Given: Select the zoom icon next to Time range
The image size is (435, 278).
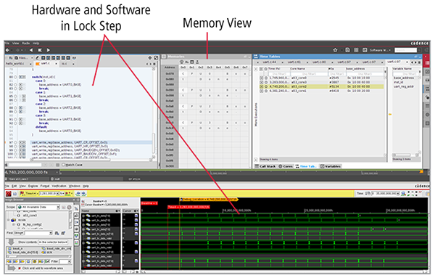Looking at the screenshot, I should click(x=403, y=193).
